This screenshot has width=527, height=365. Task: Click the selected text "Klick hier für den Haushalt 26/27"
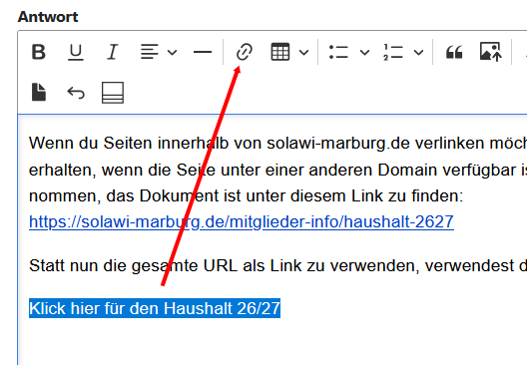tap(155, 308)
